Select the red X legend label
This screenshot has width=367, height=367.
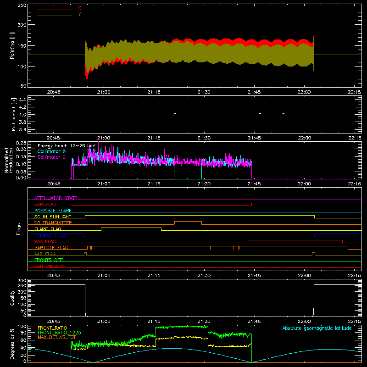pyautogui.click(x=79, y=8)
